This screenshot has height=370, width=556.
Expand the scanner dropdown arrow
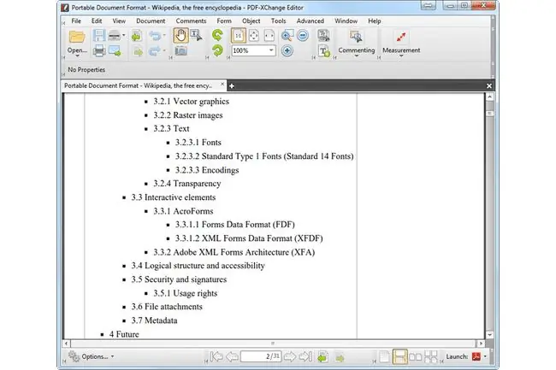123,35
